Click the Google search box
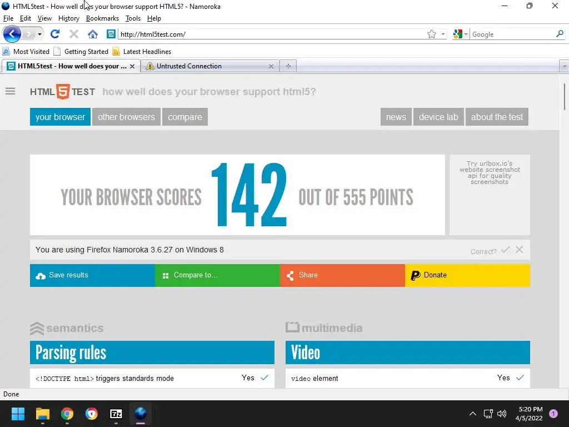569x427 pixels. pyautogui.click(x=512, y=34)
